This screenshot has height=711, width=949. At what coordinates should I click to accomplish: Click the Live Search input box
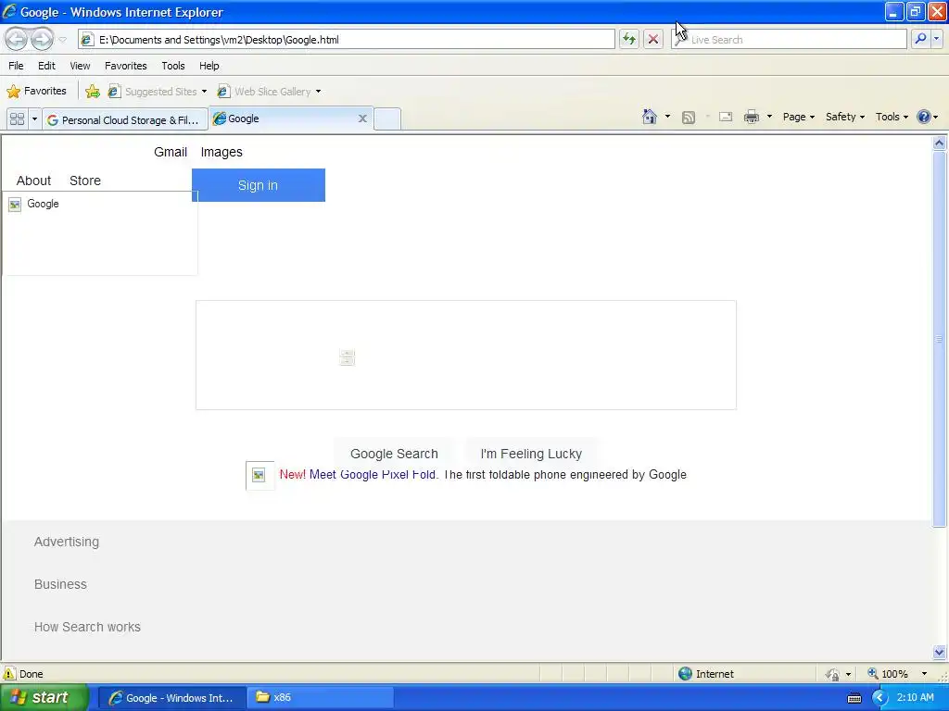coord(790,39)
